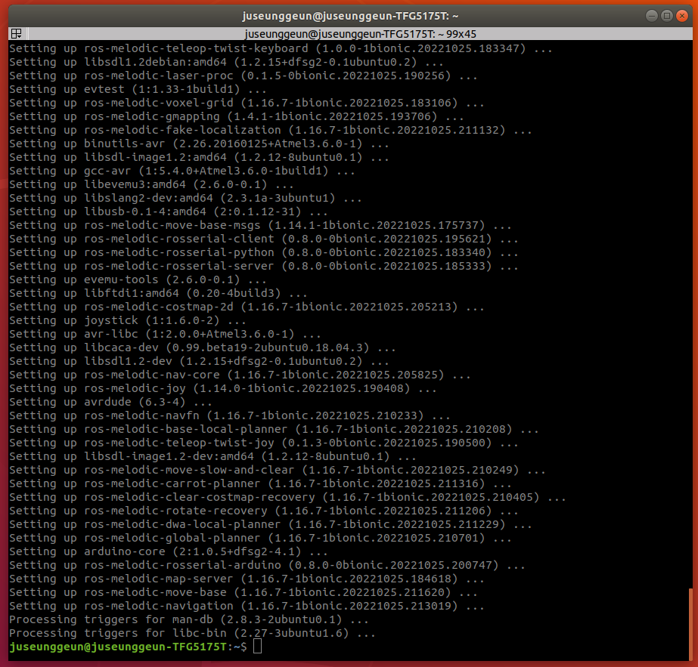This screenshot has height=667, width=698.
Task: Click the line 'Setting up ros-melodic-rosserial-arduino'
Action: point(267,566)
